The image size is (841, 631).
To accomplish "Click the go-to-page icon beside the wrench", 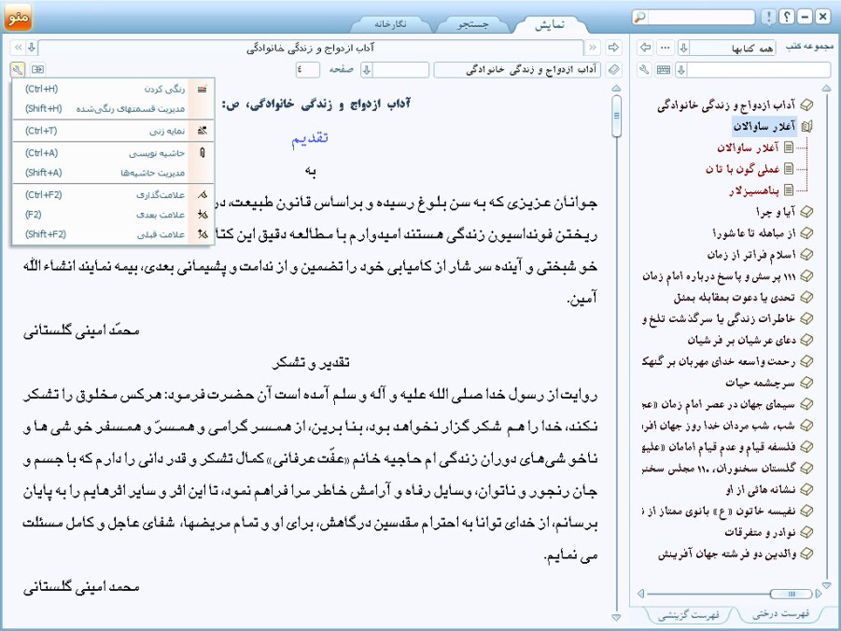I will coord(37,69).
